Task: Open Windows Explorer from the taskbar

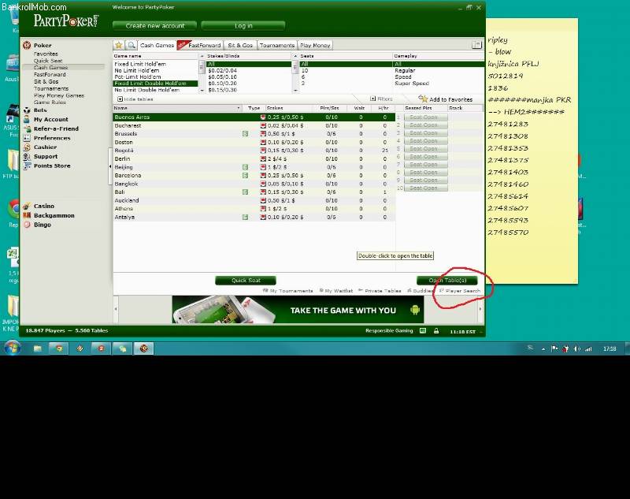Action: pyautogui.click(x=37, y=348)
